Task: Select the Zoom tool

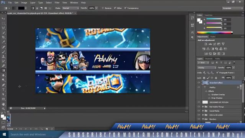Action: [3, 109]
